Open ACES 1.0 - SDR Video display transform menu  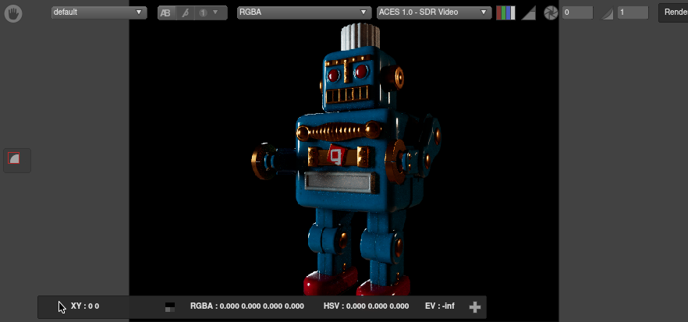(433, 12)
